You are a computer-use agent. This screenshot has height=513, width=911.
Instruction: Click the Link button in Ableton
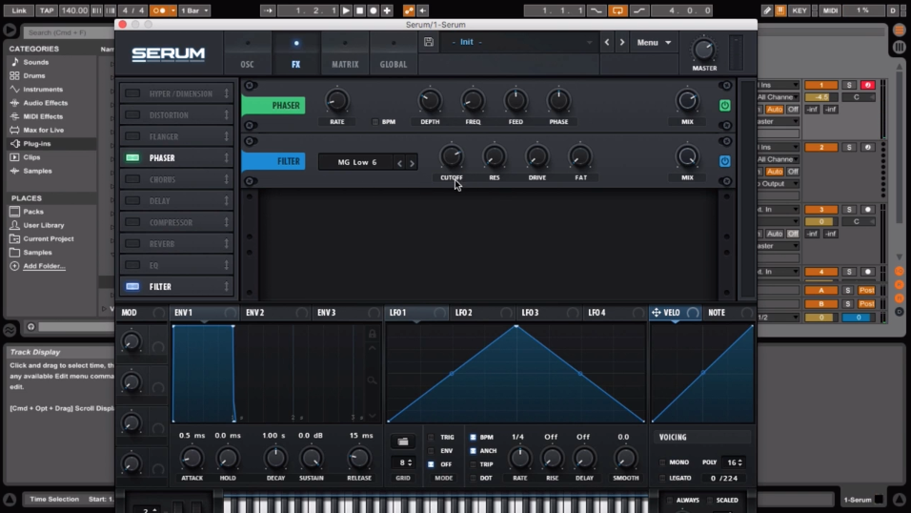tap(19, 10)
